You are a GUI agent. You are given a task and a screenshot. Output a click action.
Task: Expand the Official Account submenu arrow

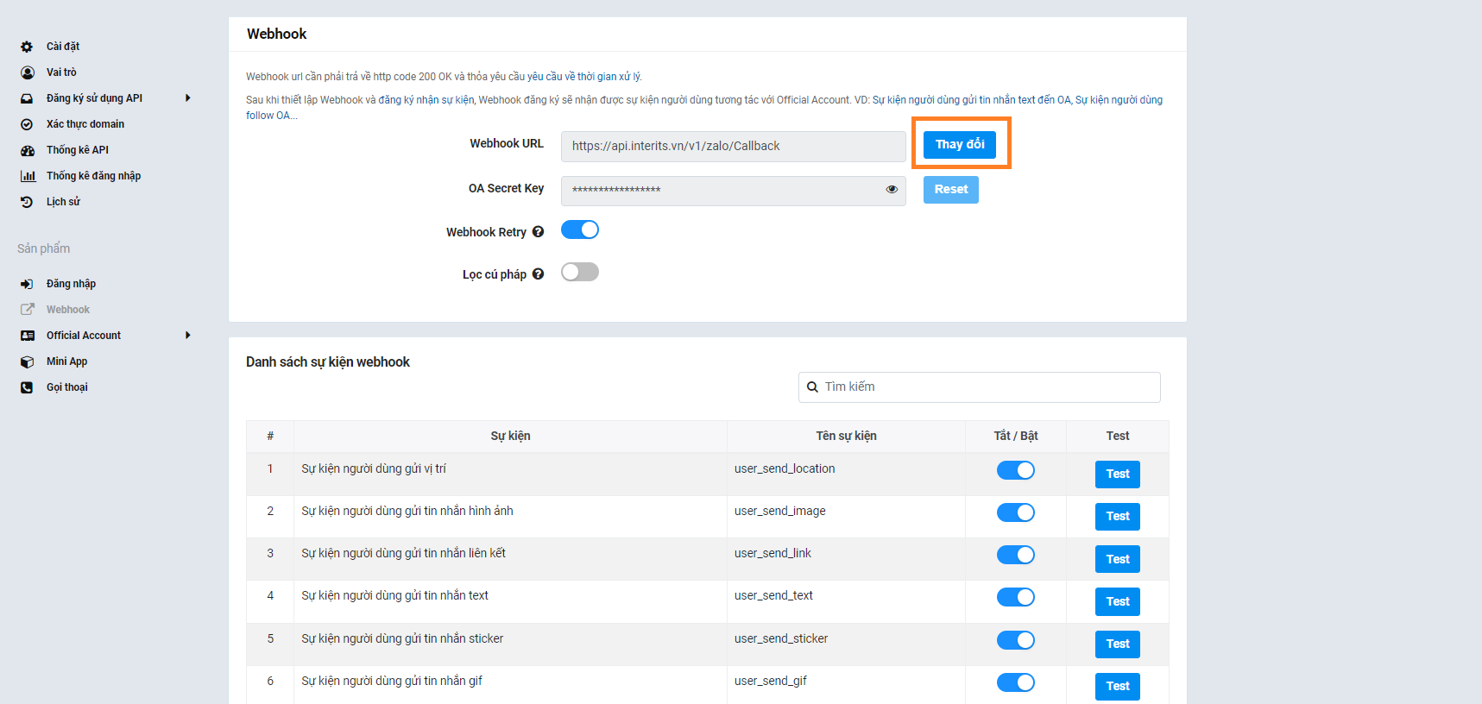click(188, 336)
